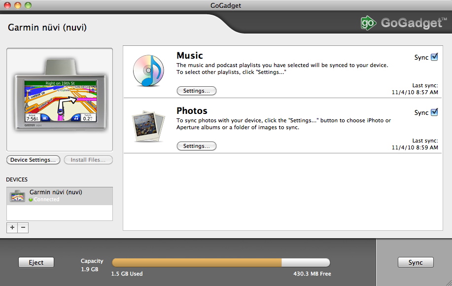The height and width of the screenshot is (286, 452).
Task: Click the 430.3 MB Free label
Action: (312, 274)
